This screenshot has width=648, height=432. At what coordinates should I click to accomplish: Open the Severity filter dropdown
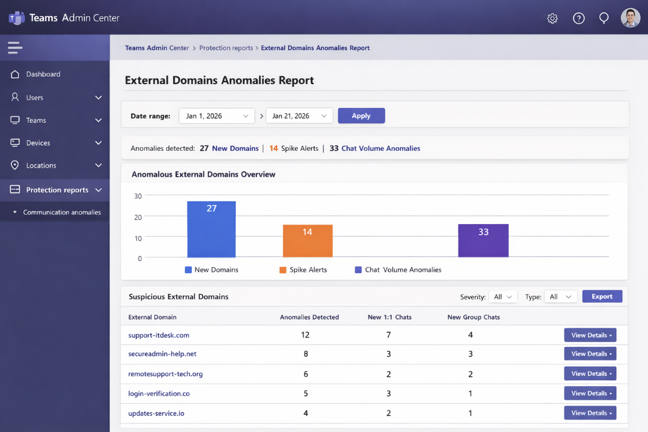[503, 297]
